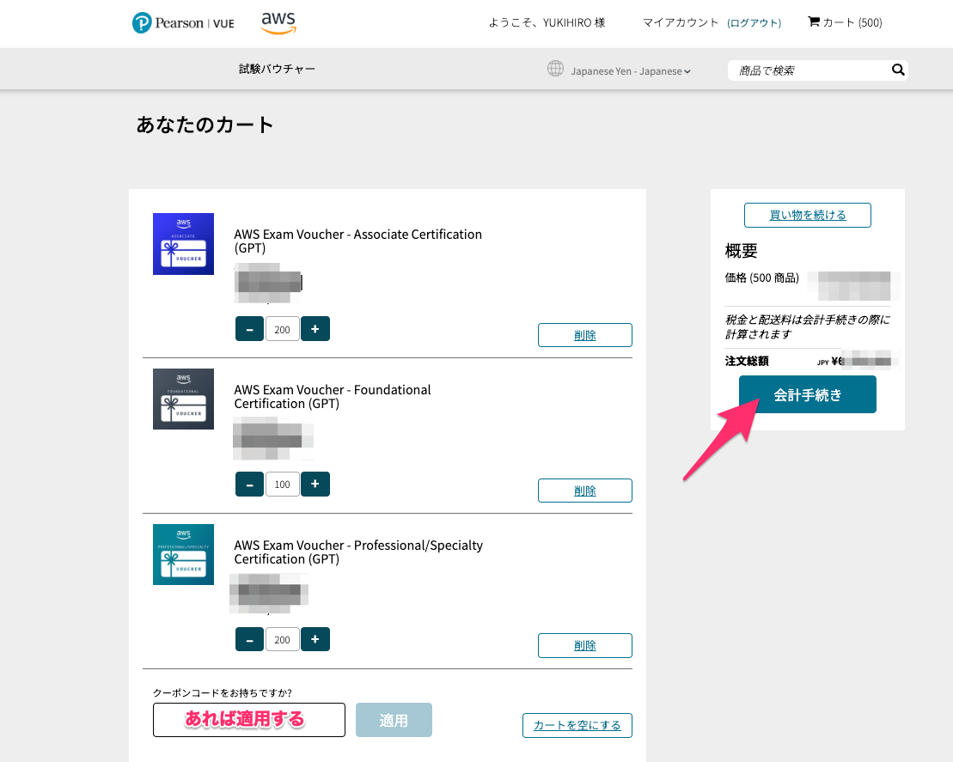Click the AWS logo in header

[x=279, y=22]
